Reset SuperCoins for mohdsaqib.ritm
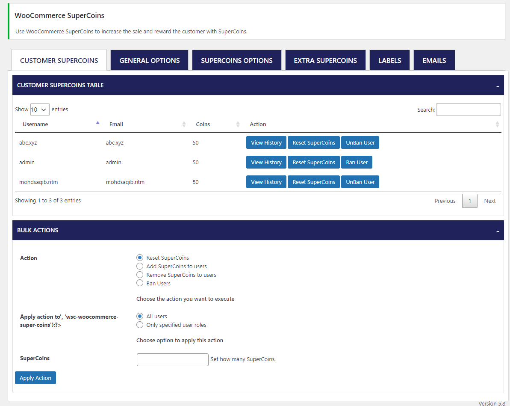This screenshot has height=406, width=510. click(313, 182)
